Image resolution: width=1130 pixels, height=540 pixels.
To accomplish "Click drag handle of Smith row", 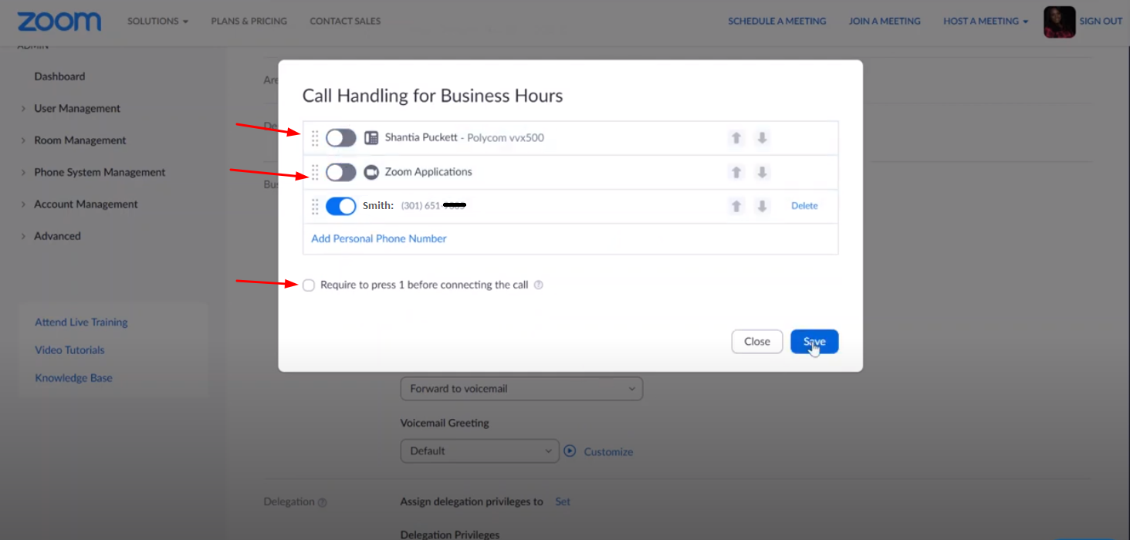I will (x=315, y=206).
